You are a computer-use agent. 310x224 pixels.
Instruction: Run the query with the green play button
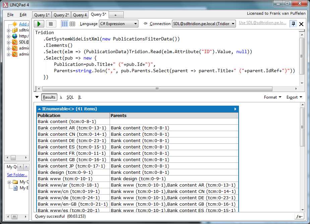[39, 24]
